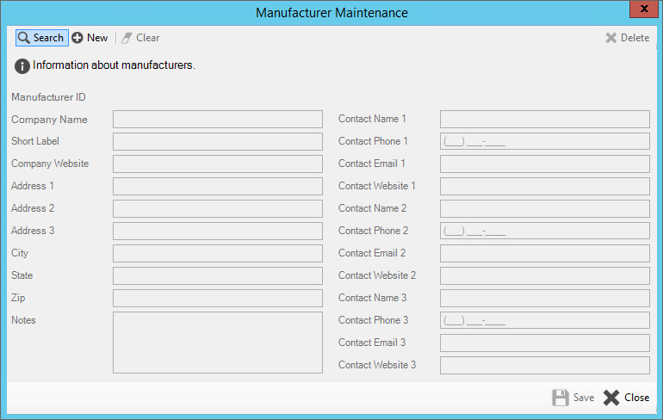Click the Search magnifier toolbar button
The width and height of the screenshot is (663, 420).
(42, 38)
